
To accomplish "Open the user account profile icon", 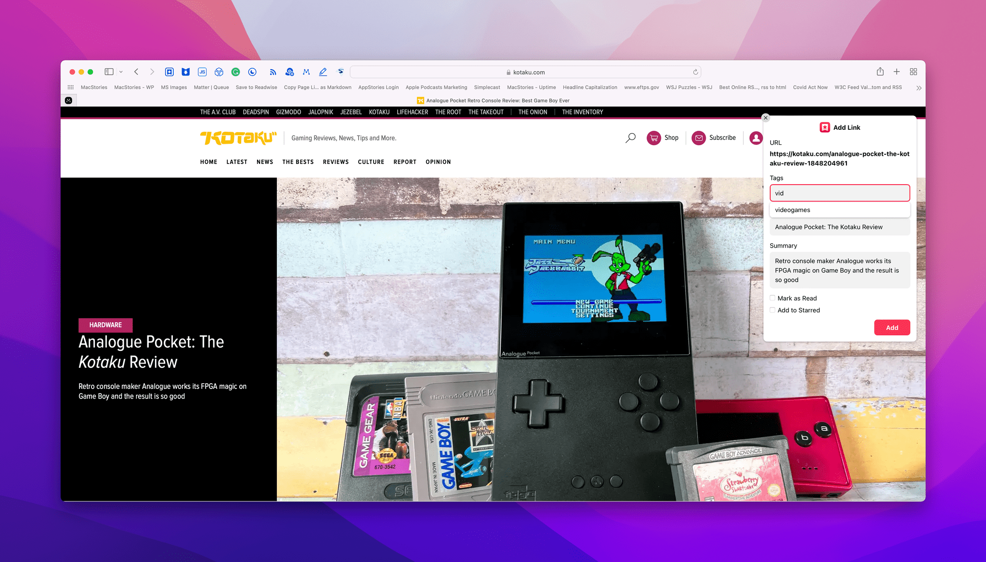I will (756, 138).
